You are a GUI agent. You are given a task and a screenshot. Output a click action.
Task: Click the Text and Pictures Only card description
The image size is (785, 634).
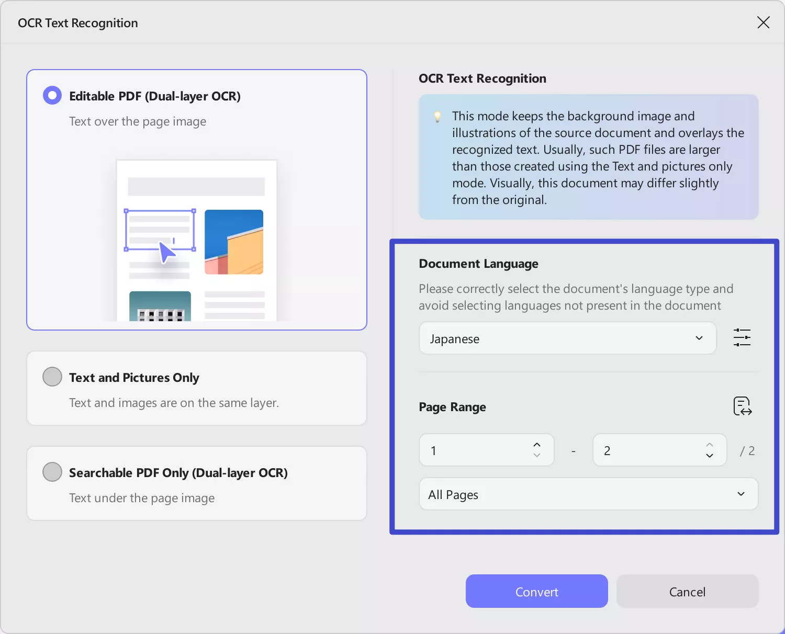[x=174, y=403]
